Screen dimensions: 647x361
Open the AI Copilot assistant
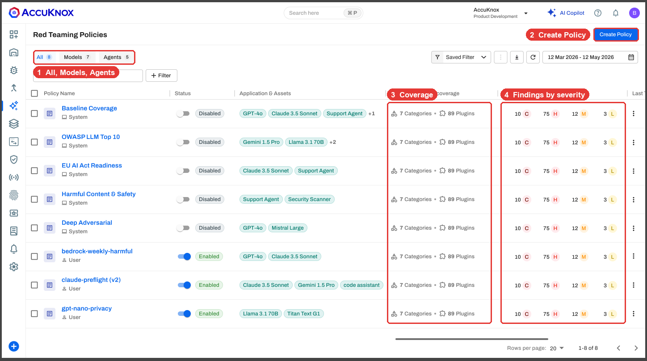pos(566,13)
